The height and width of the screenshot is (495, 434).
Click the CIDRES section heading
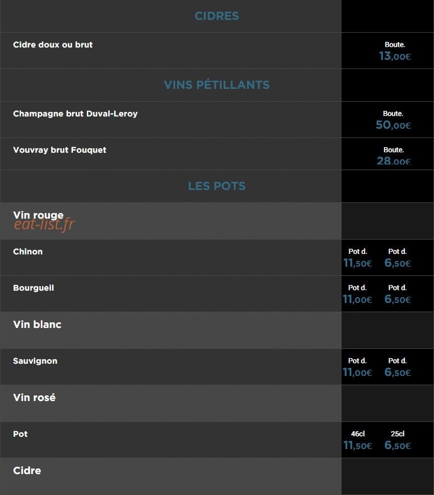pos(216,16)
